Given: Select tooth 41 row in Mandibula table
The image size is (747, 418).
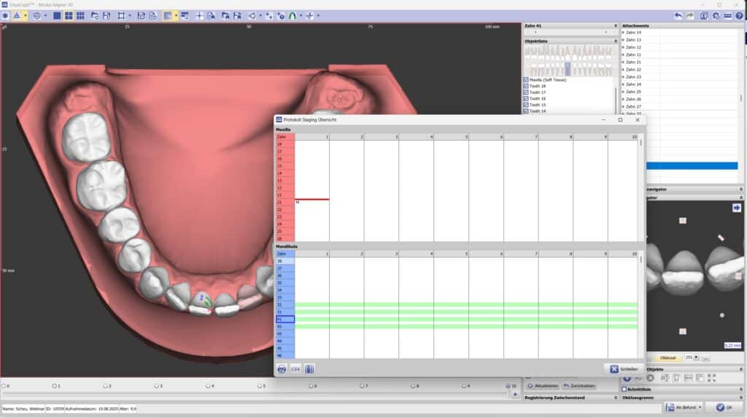Looking at the screenshot, I should [285, 319].
